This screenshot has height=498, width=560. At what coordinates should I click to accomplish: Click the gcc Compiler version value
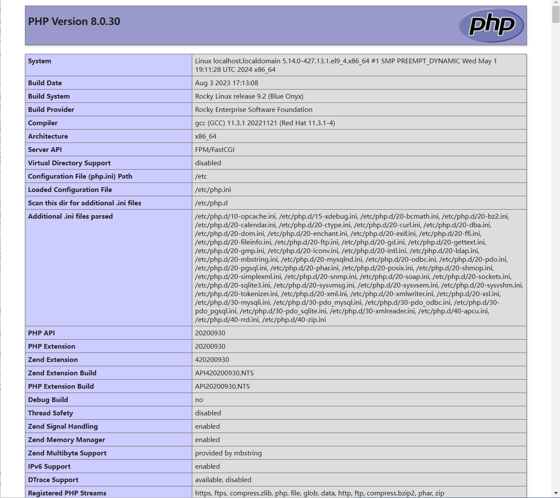pos(265,123)
